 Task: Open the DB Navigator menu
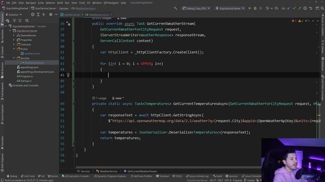pos(111,3)
